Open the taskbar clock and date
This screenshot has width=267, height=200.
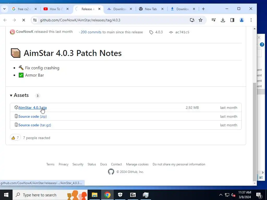pyautogui.click(x=245, y=195)
